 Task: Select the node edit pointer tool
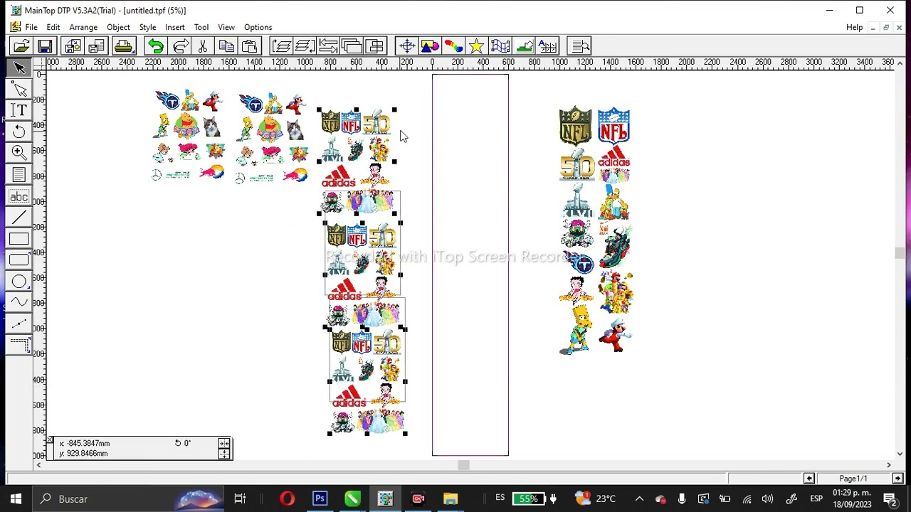(19, 90)
